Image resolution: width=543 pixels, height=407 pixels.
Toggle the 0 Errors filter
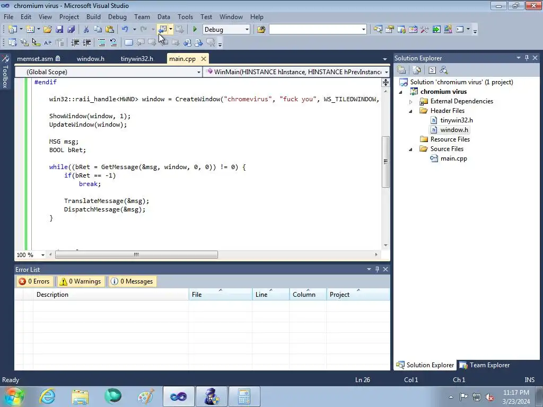pos(34,281)
